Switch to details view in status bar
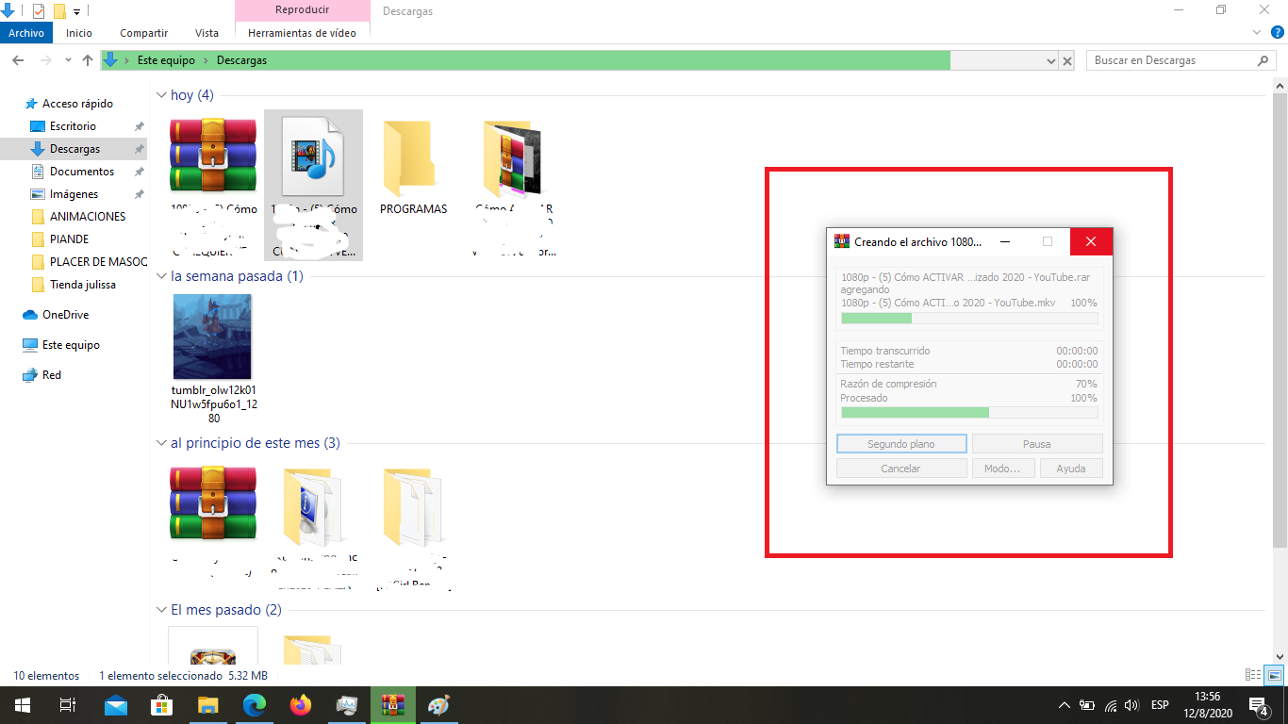This screenshot has height=724, width=1288. [x=1253, y=675]
